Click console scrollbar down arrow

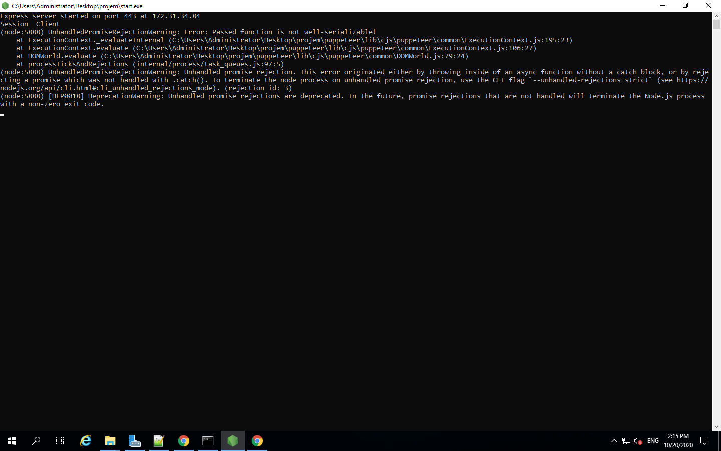click(x=716, y=427)
